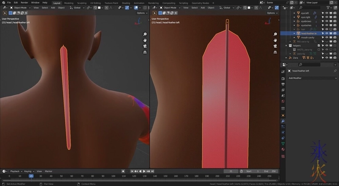Toggle visibility of mouth-cavity object
The image size is (339, 186).
click(x=327, y=37)
